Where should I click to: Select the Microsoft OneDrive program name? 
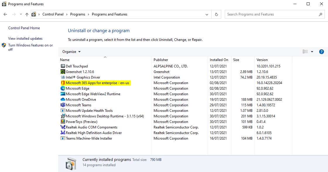point(81,100)
